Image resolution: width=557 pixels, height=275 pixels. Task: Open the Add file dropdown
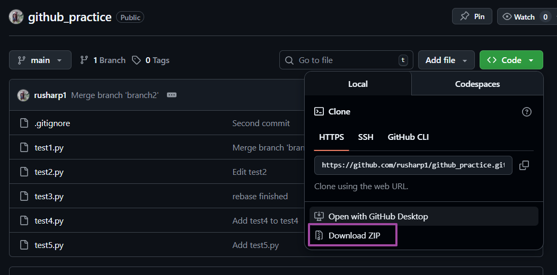446,60
